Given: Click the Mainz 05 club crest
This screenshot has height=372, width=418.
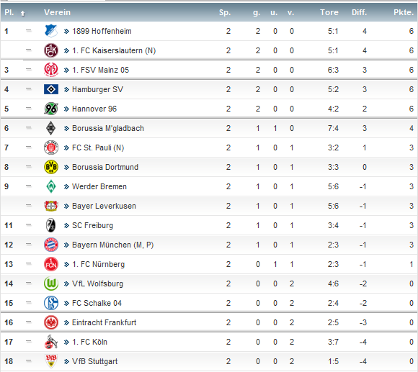Looking at the screenshot, I should point(51,70).
